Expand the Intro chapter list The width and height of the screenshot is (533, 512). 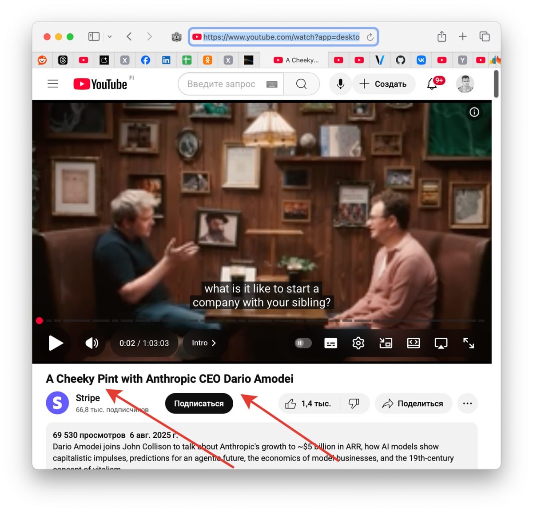point(204,343)
